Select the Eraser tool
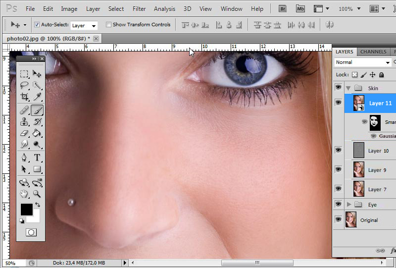 point(24,133)
